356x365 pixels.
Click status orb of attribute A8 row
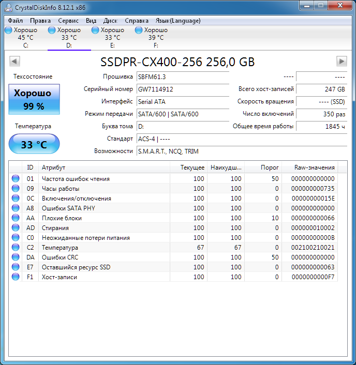coord(16,208)
